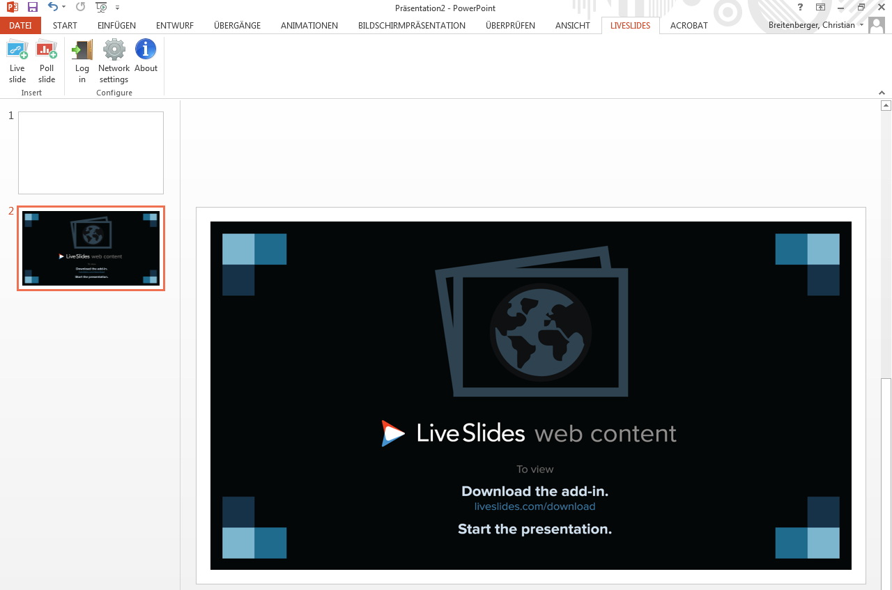Insert a Poll slide
This screenshot has height=590, width=892.
[x=47, y=62]
